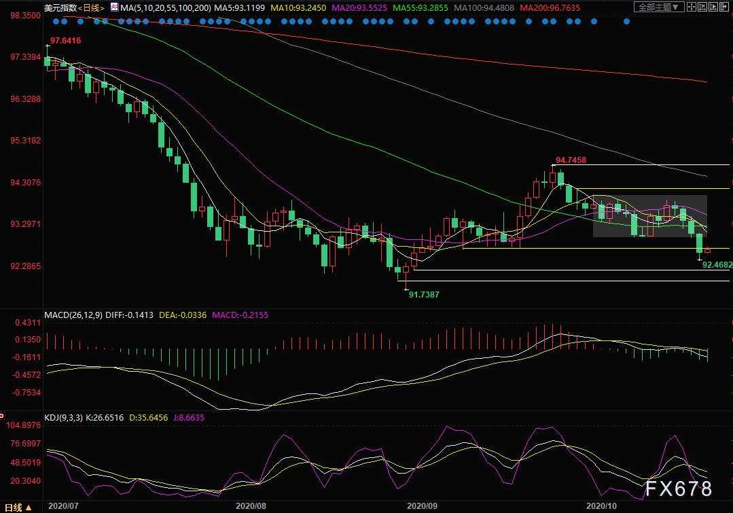Click the 96.3288 price axis label
This screenshot has width=733, height=513.
click(x=26, y=99)
